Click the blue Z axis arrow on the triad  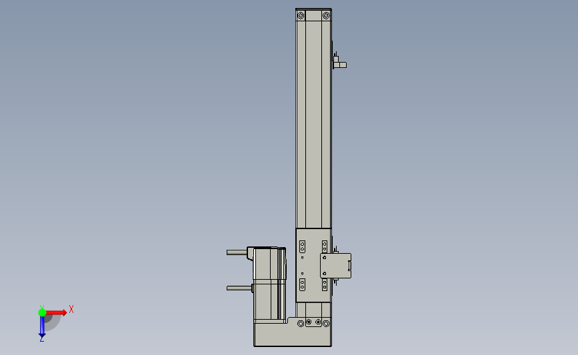[42, 326]
